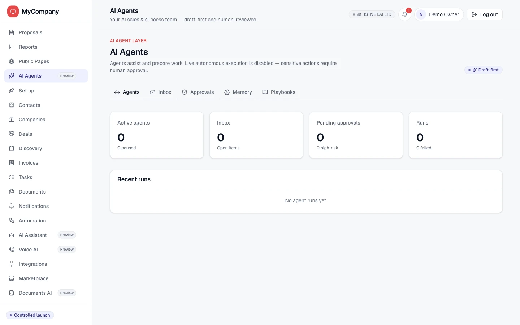Click the Inbox open items card
The height and width of the screenshot is (325, 520).
coord(256,135)
